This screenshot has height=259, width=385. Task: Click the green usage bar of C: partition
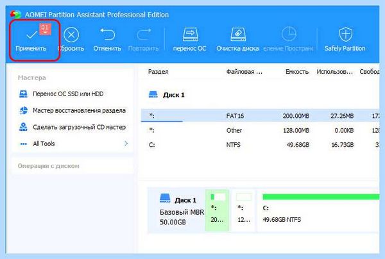point(321,197)
